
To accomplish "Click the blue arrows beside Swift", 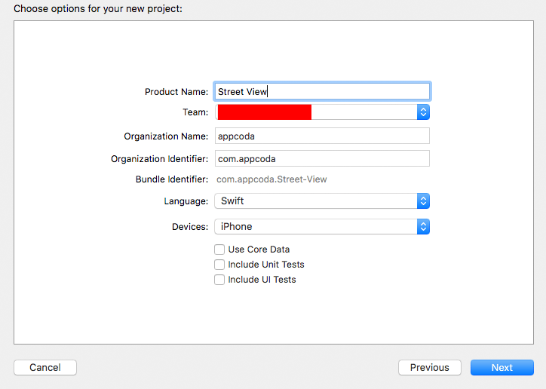I will pyautogui.click(x=423, y=201).
